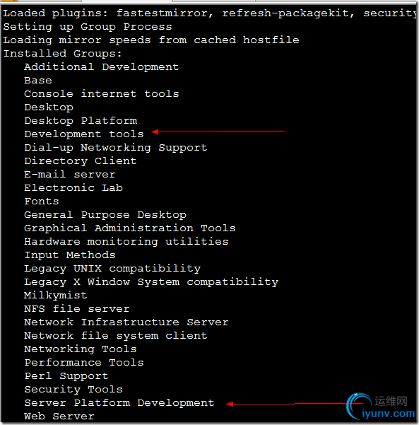Select the Development tools group line

click(84, 134)
